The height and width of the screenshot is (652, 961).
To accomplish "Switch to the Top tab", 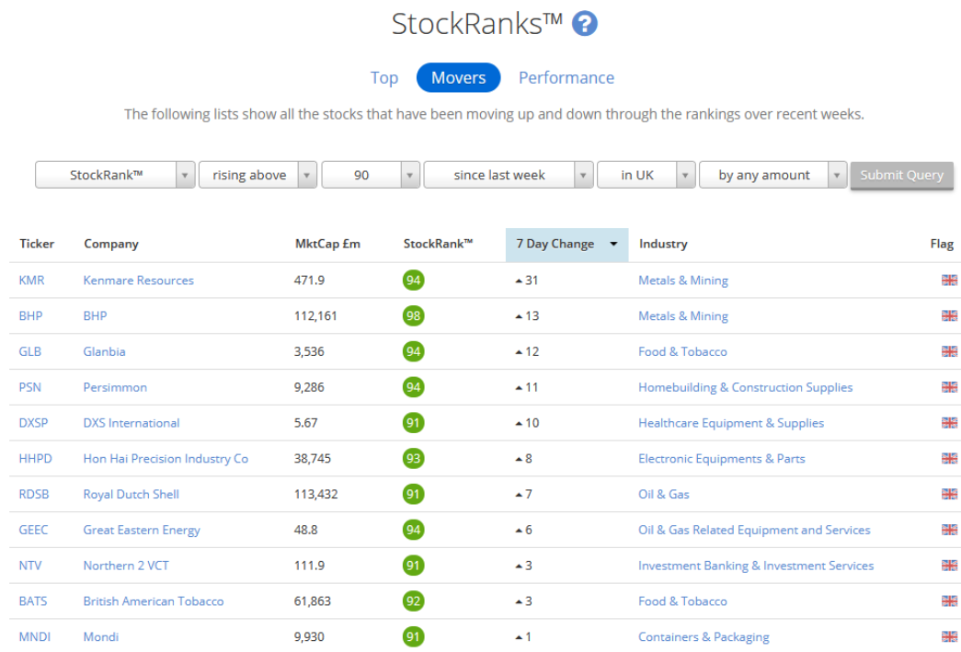I will (384, 78).
